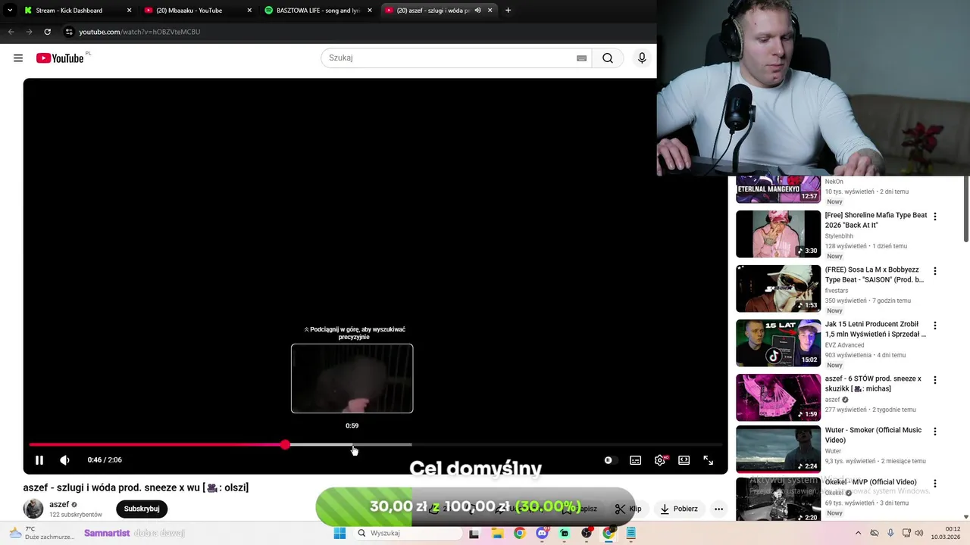Click the sidebar scroll down arrow
970x545 pixels.
pos(966,518)
